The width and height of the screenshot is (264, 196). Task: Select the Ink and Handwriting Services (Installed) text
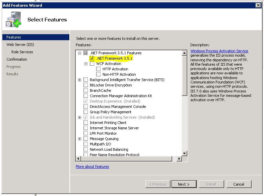pos(122,117)
